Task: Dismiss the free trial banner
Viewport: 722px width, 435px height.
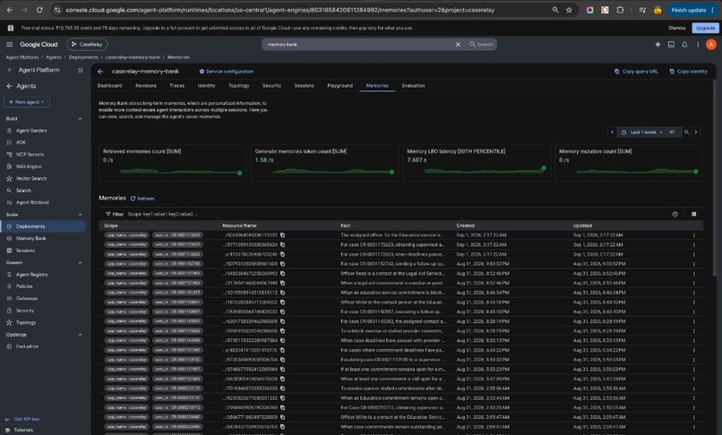Action: (x=677, y=28)
